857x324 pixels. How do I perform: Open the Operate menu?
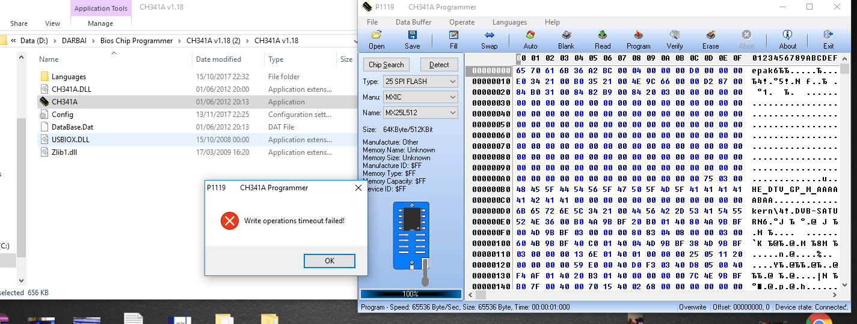(462, 22)
